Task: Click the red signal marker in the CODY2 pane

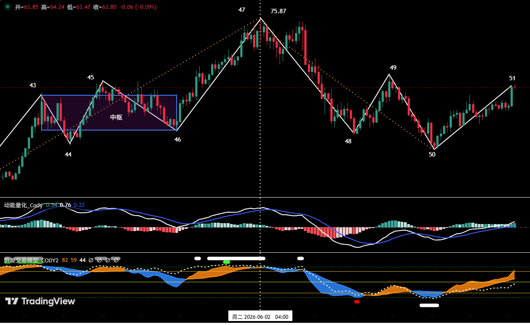Action: [x=357, y=302]
